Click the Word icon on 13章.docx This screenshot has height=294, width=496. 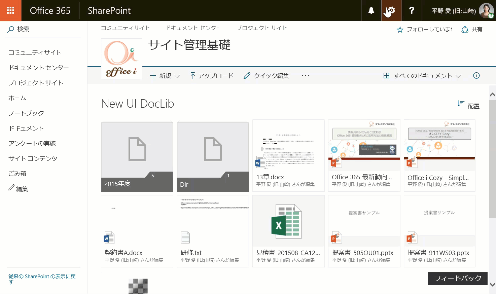[x=260, y=162]
